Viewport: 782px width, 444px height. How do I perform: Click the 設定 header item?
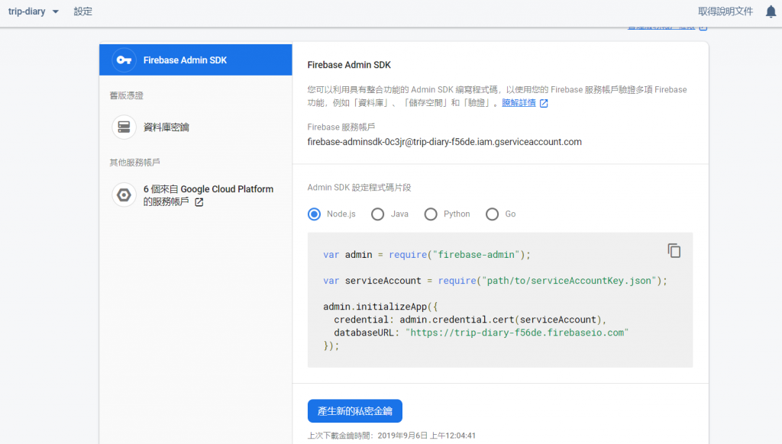coord(82,11)
